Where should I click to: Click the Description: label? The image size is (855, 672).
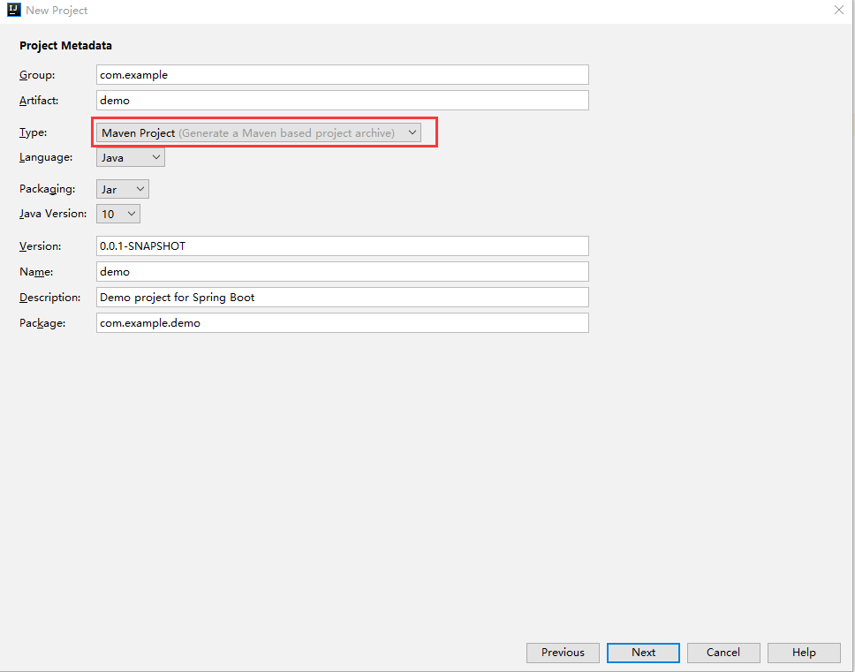coord(49,298)
